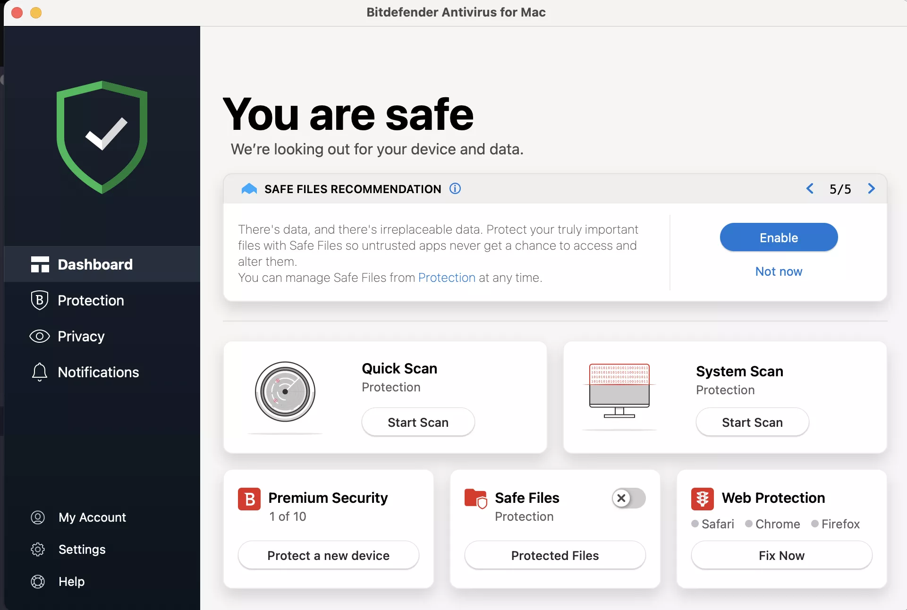The height and width of the screenshot is (610, 907).
Task: Open Notifications from the sidebar
Action: [x=98, y=372]
